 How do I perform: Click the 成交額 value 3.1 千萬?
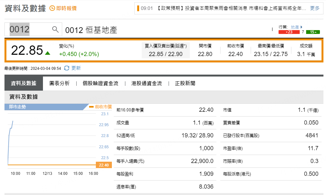click(306, 54)
